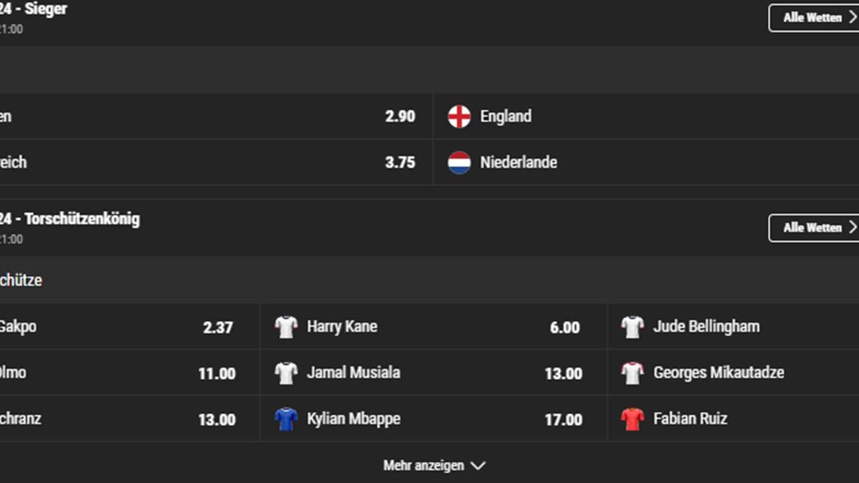Click Harry Kane's white jersey icon
Screen dimensions: 859x483
click(x=286, y=326)
